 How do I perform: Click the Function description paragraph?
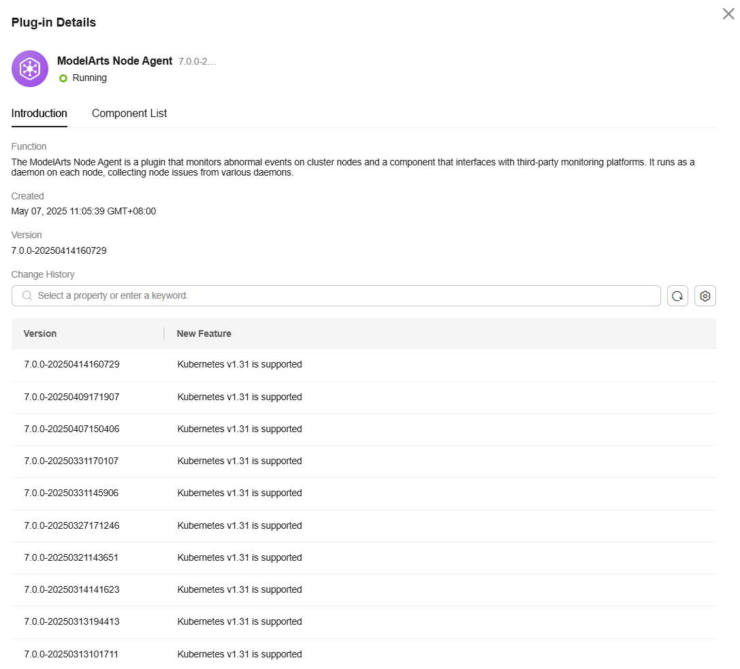tap(353, 167)
